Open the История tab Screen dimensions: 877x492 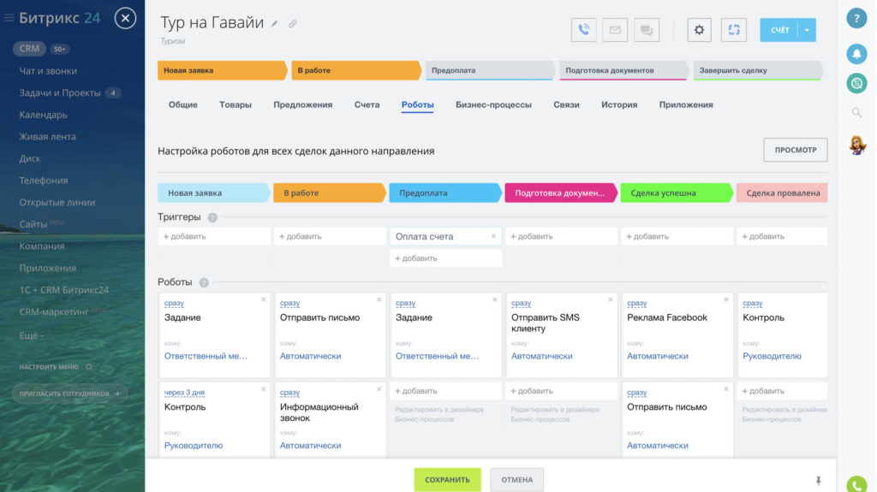coord(618,104)
